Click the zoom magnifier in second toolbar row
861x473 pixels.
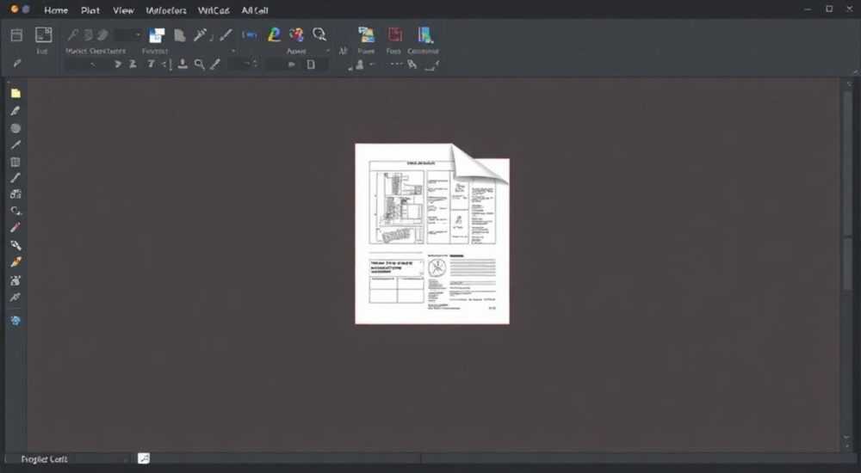pos(200,64)
